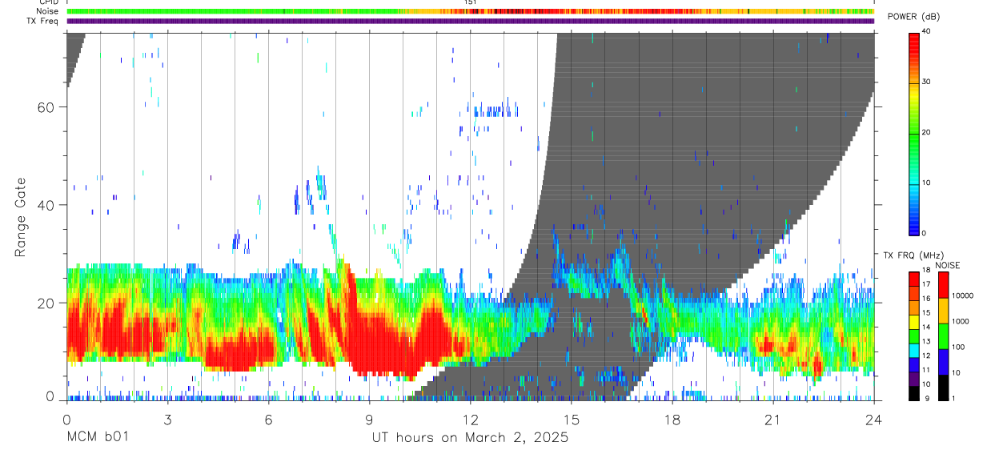Click the "30" tick on the power colorbar
Screen dimensions: 983x454
point(926,82)
